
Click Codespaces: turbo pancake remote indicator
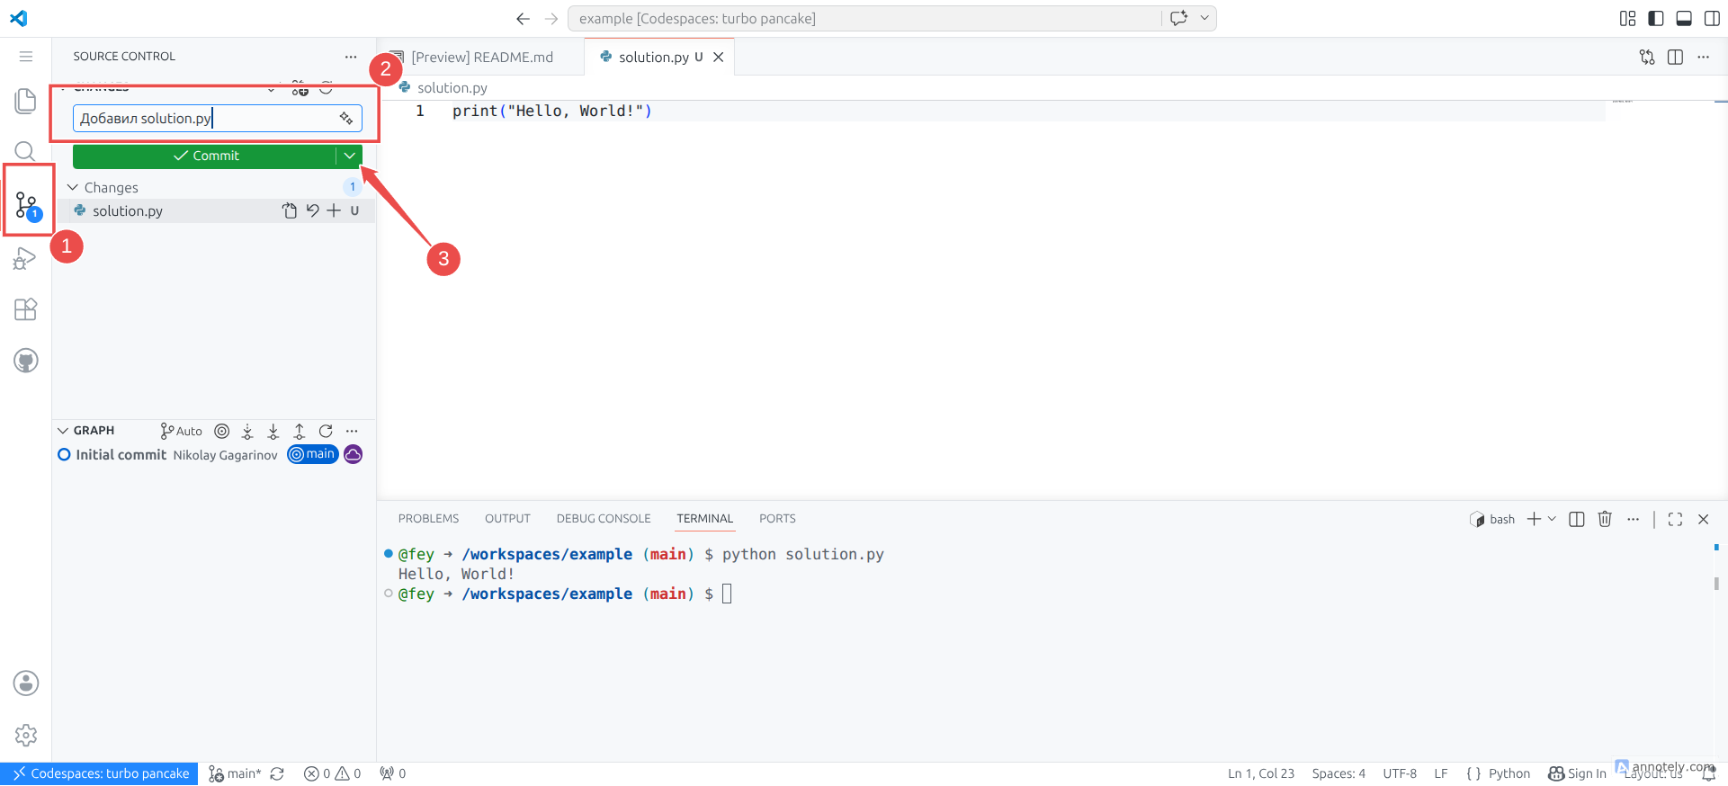[100, 773]
